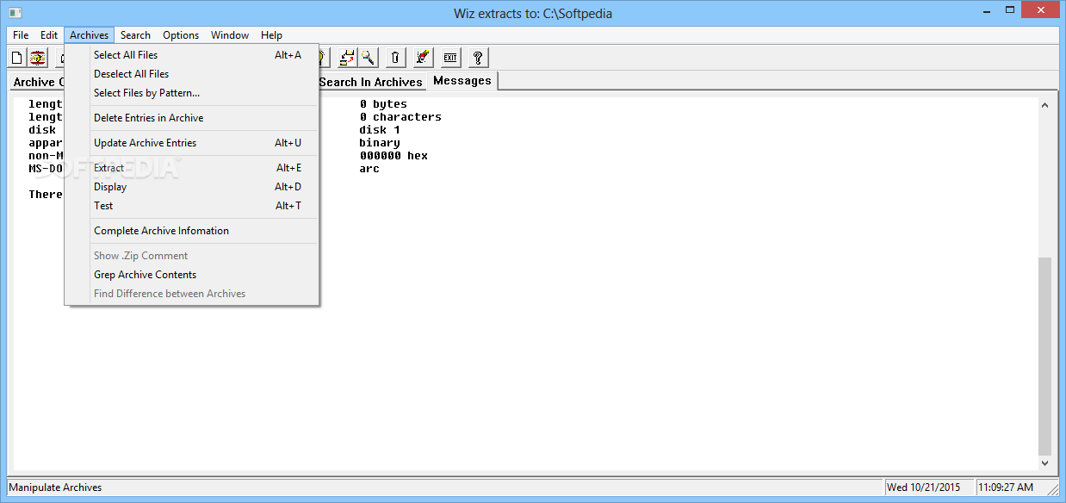This screenshot has height=503, width=1066.
Task: Click the resize grip at the status bar corner
Action: tap(1051, 488)
